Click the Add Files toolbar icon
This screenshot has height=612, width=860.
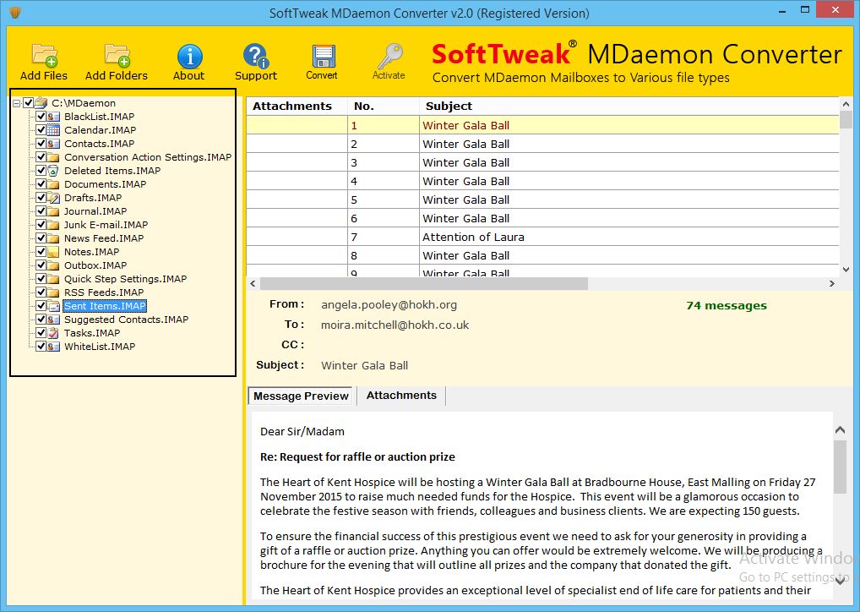(45, 56)
